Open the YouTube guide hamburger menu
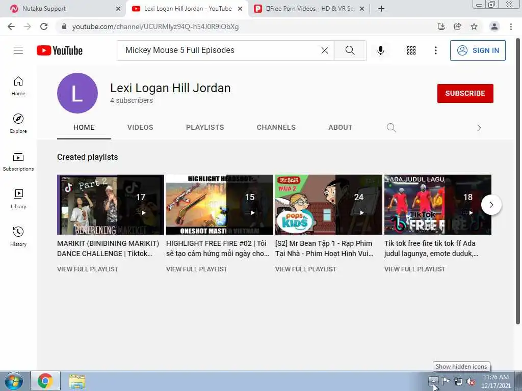The image size is (522, 391). pos(18,50)
